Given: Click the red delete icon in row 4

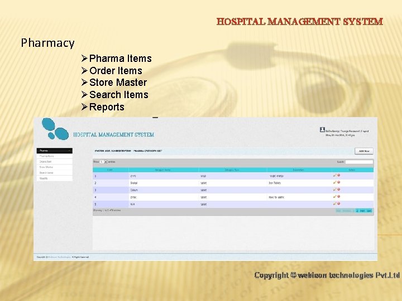Looking at the screenshot, I should (x=339, y=197).
